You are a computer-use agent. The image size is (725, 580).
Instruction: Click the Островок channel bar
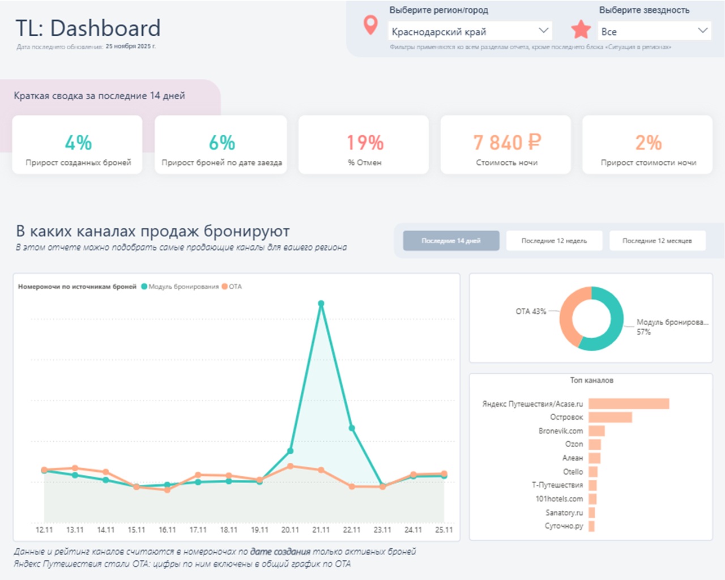[610, 417]
